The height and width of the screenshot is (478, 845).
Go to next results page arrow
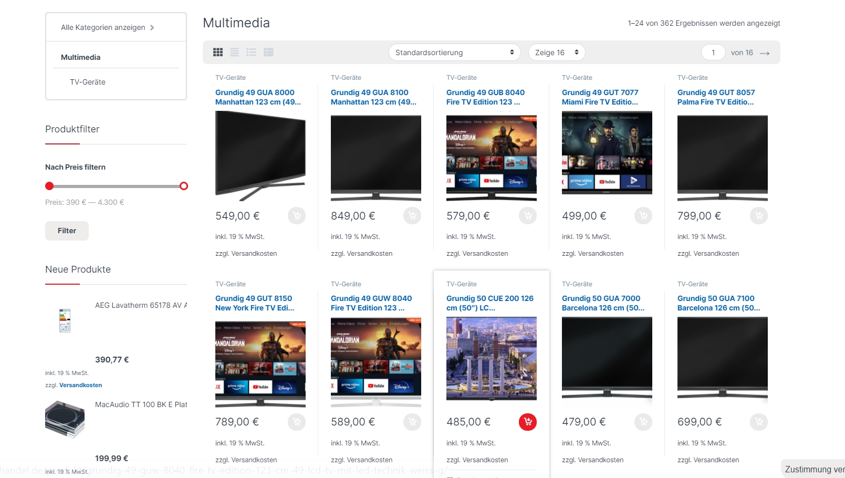pyautogui.click(x=765, y=53)
